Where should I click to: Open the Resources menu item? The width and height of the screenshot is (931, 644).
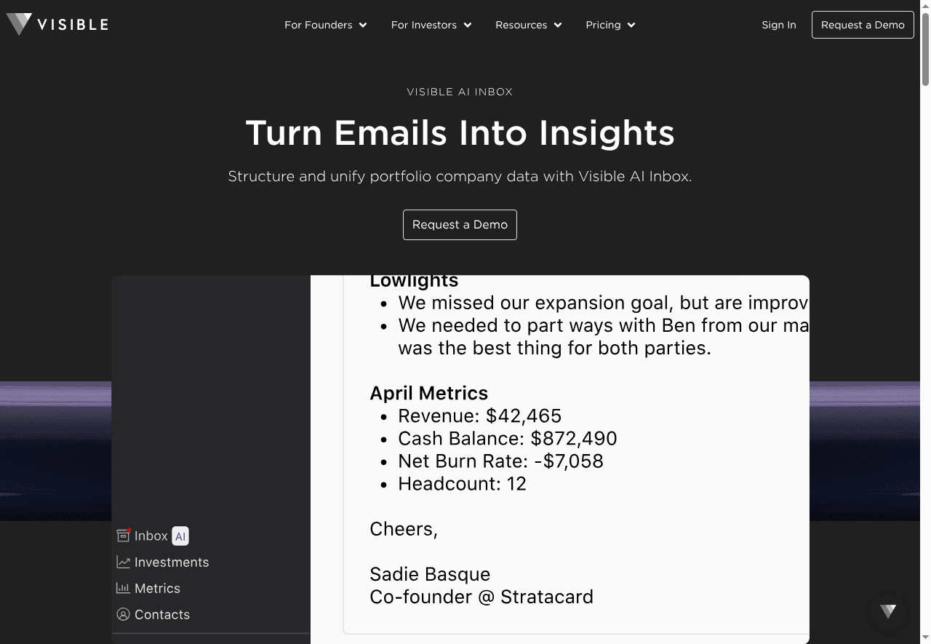pos(521,25)
